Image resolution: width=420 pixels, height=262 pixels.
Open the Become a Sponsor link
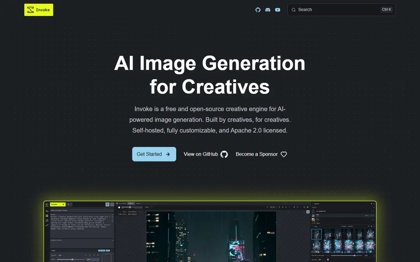(262, 154)
